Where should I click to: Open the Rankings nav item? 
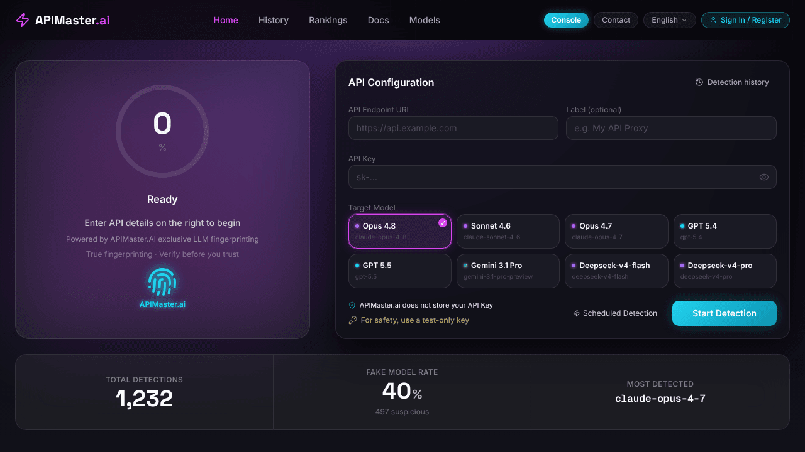[328, 20]
